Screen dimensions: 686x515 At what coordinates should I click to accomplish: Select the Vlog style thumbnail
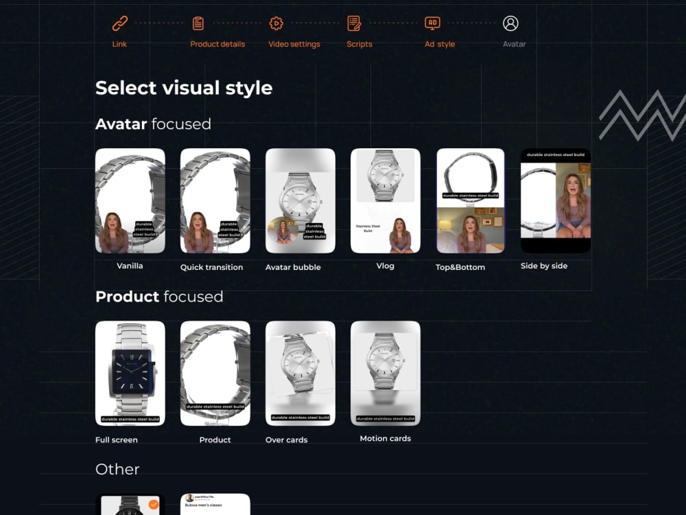[x=386, y=201]
